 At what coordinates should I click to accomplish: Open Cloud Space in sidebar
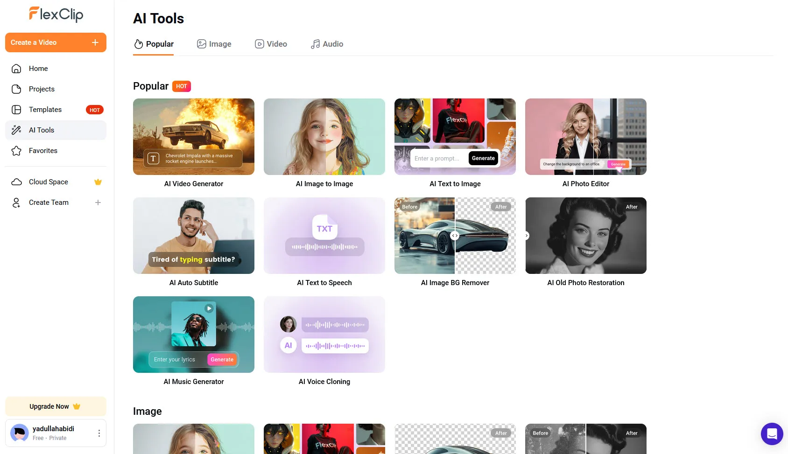click(x=49, y=182)
